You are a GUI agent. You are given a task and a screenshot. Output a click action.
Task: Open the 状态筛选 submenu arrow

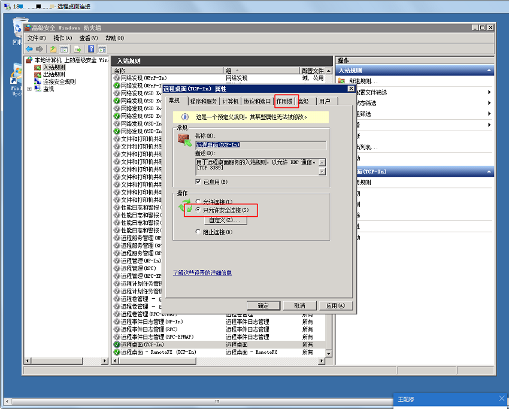[489, 103]
